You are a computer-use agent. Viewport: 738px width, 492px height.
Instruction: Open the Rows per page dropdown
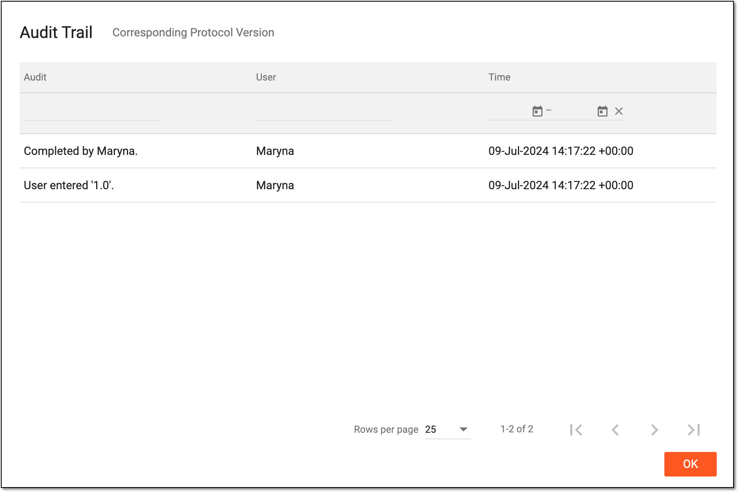pos(448,429)
